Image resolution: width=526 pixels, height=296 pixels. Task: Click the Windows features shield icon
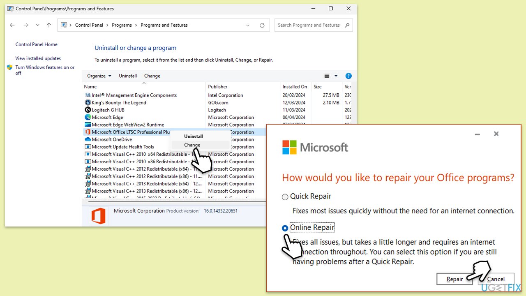(10, 67)
